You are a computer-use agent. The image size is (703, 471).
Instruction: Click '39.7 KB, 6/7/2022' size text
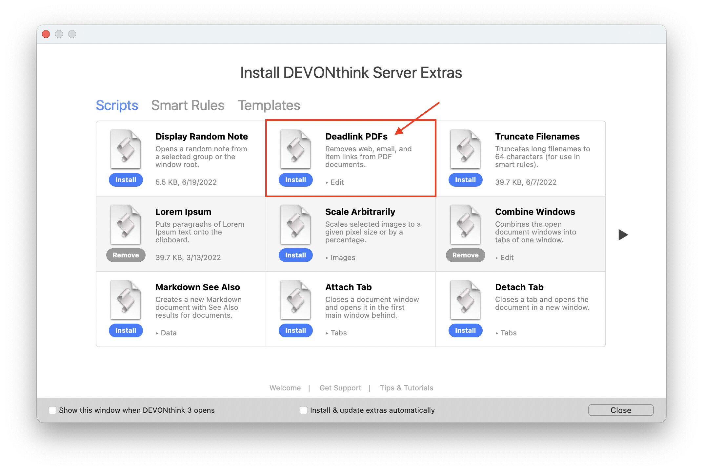(x=526, y=182)
